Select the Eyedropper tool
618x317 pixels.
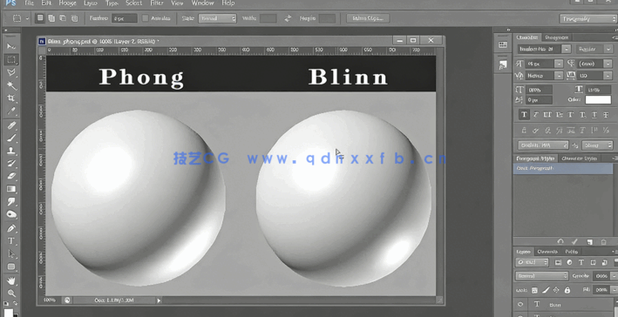[11, 111]
